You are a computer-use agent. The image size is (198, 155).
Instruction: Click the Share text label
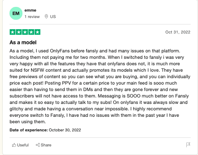click(x=46, y=145)
